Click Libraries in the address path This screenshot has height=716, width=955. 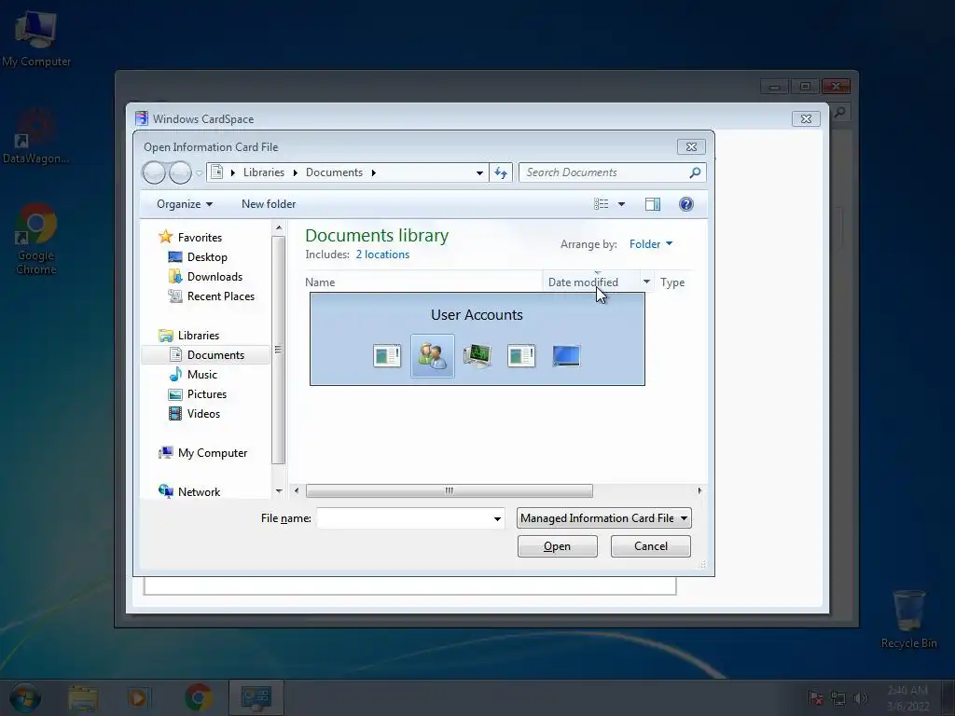click(x=264, y=172)
